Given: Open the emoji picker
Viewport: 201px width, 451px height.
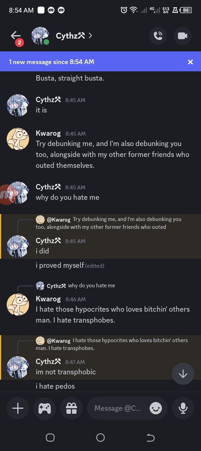Looking at the screenshot, I should click(155, 408).
